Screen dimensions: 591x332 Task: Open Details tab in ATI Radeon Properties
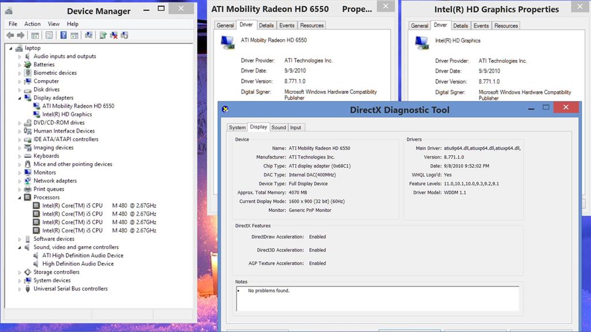click(x=267, y=25)
